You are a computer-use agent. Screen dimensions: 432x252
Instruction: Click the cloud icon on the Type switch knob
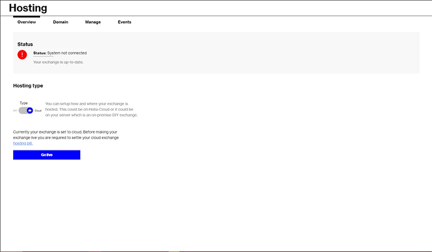coord(29,110)
